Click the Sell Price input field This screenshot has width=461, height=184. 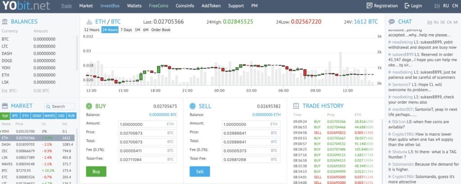coord(251,133)
